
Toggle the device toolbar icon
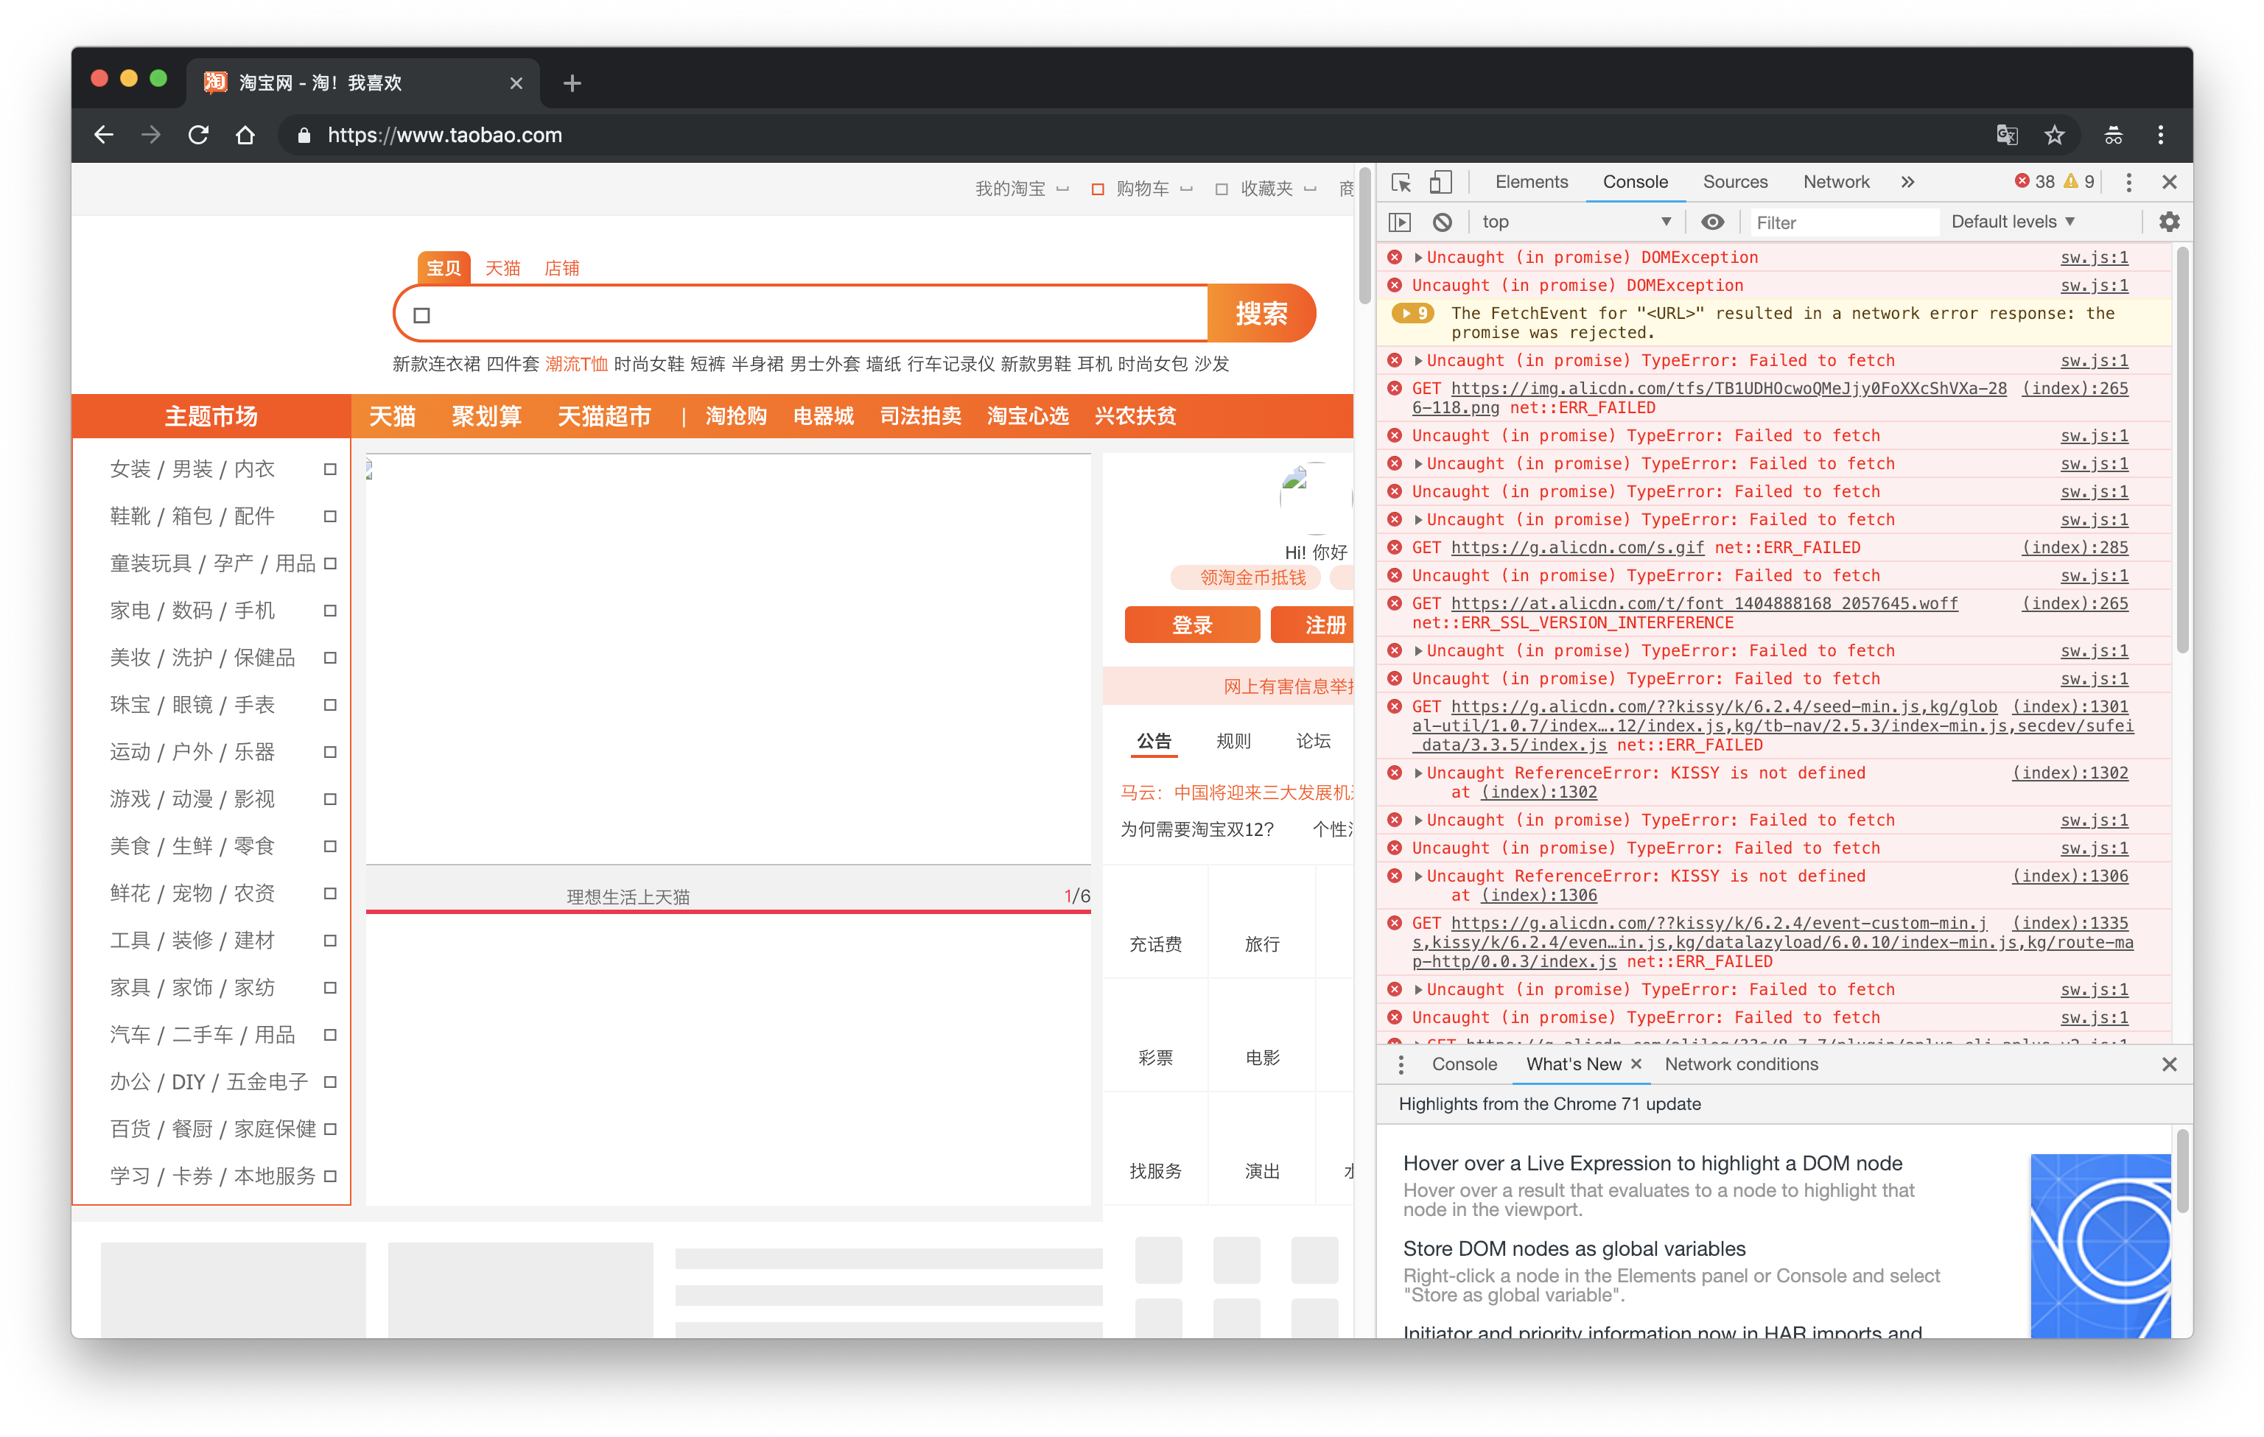1440,183
